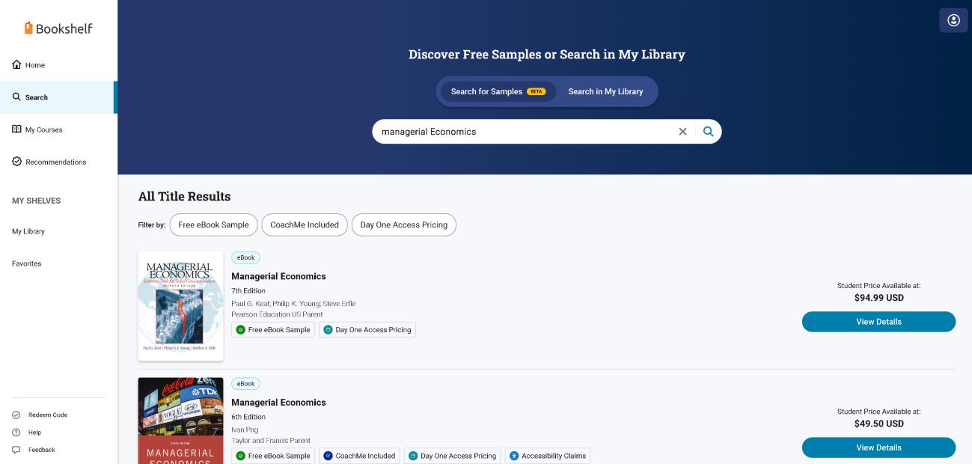The image size is (972, 464).
Task: Click the Help question mark icon
Action: pyautogui.click(x=16, y=433)
